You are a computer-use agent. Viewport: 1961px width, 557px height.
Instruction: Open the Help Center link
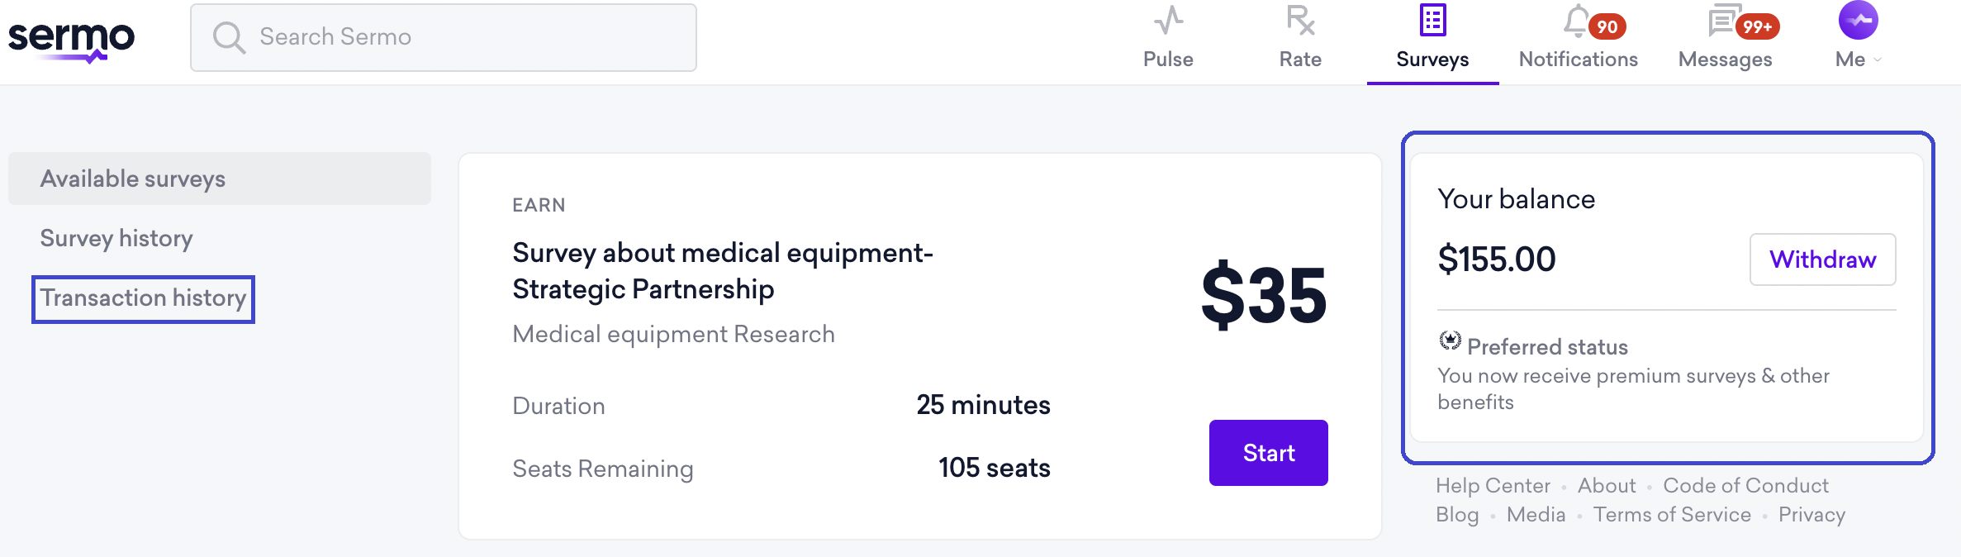(x=1493, y=486)
